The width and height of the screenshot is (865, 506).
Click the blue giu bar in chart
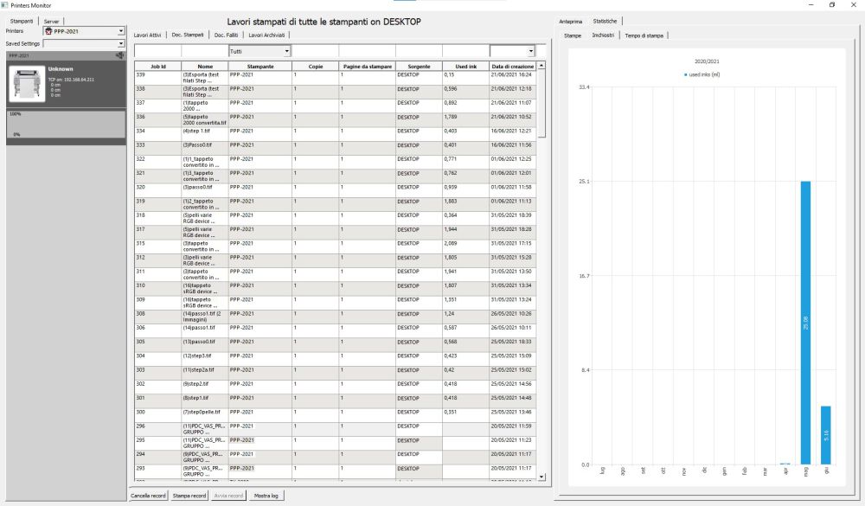[x=826, y=435]
